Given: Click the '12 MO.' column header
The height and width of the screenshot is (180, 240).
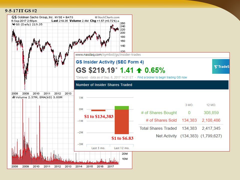Looking at the screenshot, I should (x=211, y=105).
